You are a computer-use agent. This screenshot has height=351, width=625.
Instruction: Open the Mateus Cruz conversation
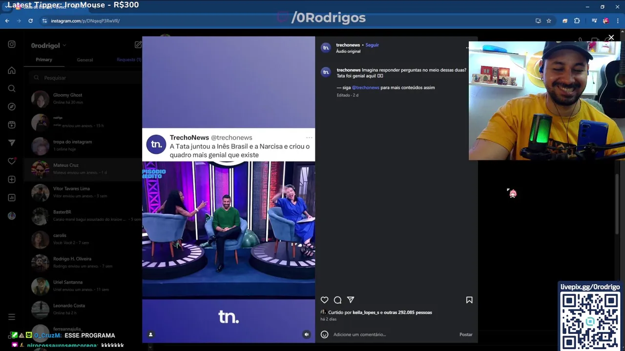[x=83, y=169]
